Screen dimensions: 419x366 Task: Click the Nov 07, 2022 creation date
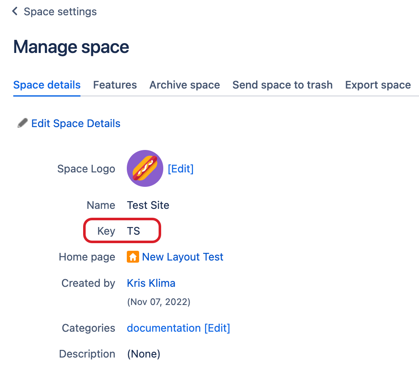159,302
